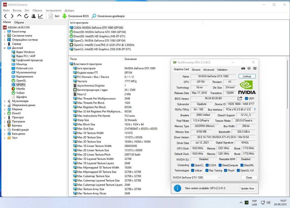
Task: Click the NVIDIA tray icon in taskbar
Action: (x=247, y=203)
